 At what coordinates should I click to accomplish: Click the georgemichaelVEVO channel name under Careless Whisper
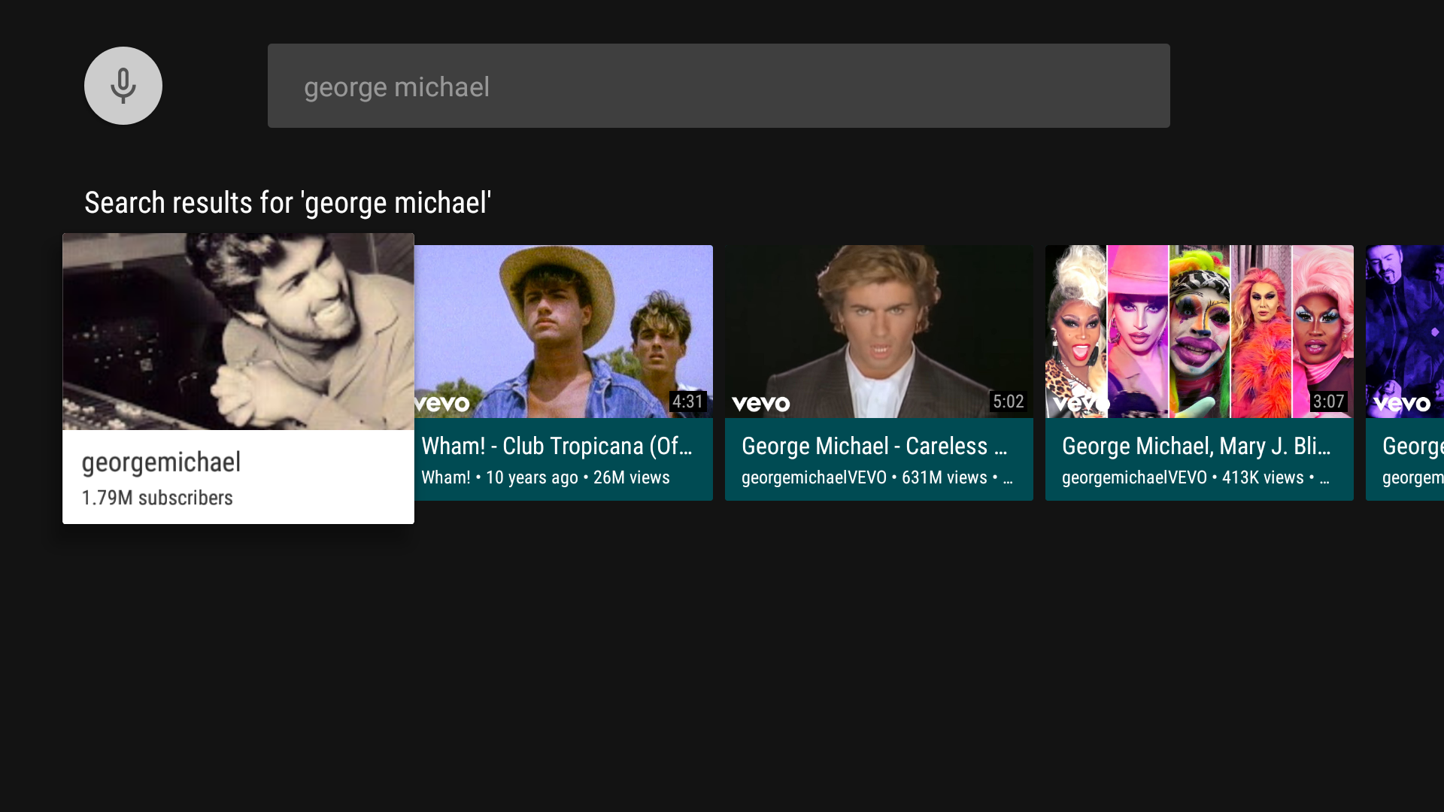click(x=813, y=477)
